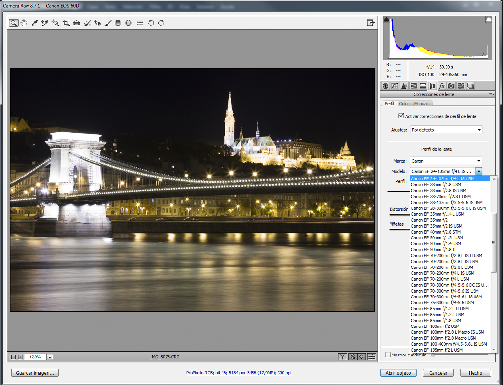Image resolution: width=503 pixels, height=385 pixels.
Task: Open the Camera Calibration panel
Action: (x=451, y=86)
